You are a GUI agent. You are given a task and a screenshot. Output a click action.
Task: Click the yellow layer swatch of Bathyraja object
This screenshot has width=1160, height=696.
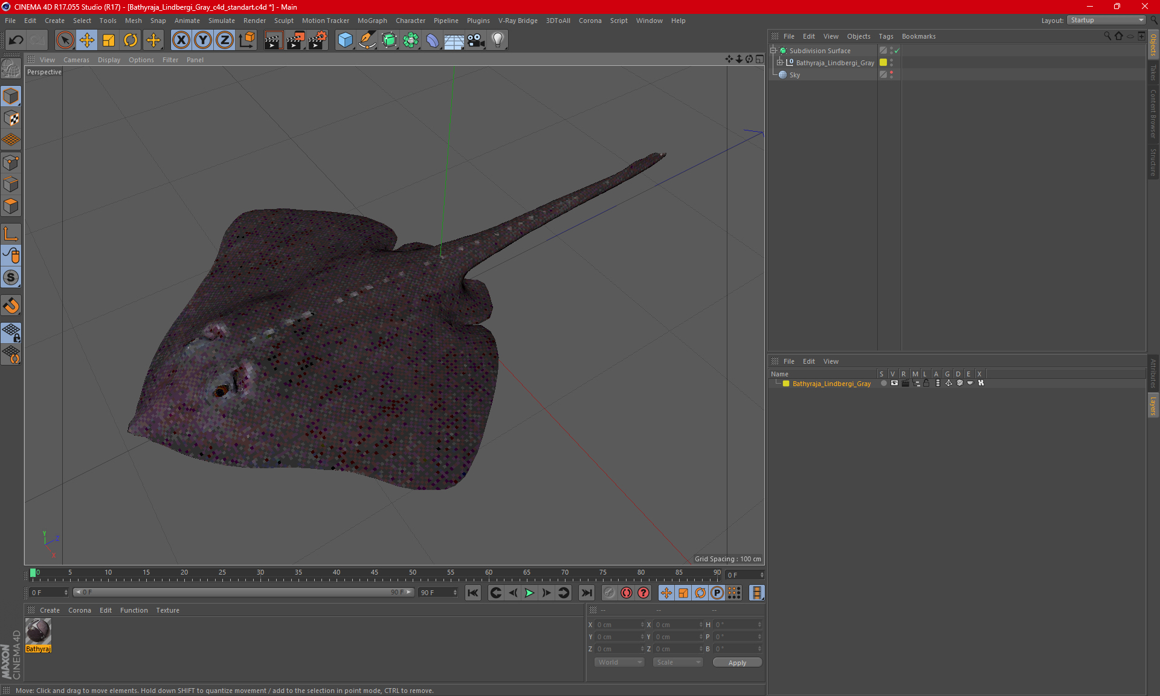click(x=883, y=63)
